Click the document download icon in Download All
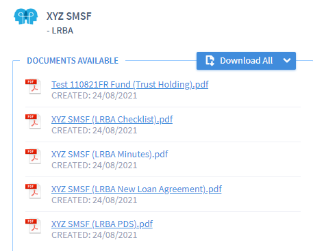Screen dimensions: 313x251 [210, 61]
